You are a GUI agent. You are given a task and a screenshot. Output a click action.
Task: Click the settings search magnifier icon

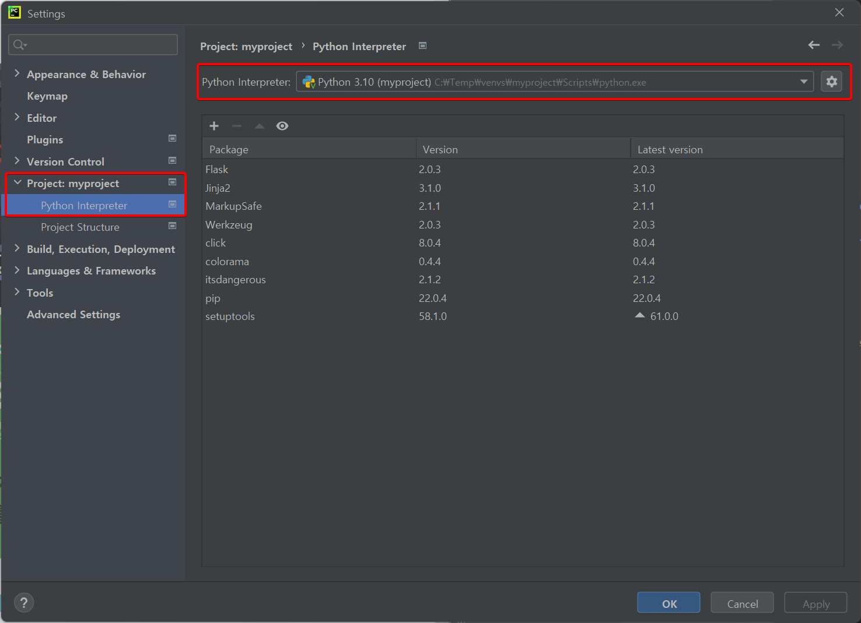click(x=20, y=45)
